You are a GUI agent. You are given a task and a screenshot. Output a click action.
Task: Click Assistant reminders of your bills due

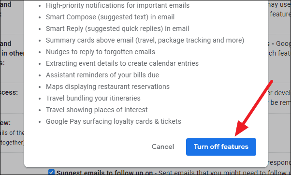coord(102,75)
